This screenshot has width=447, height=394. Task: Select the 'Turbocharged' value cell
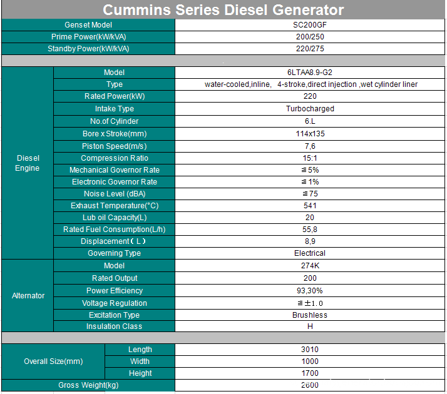pyautogui.click(x=310, y=109)
